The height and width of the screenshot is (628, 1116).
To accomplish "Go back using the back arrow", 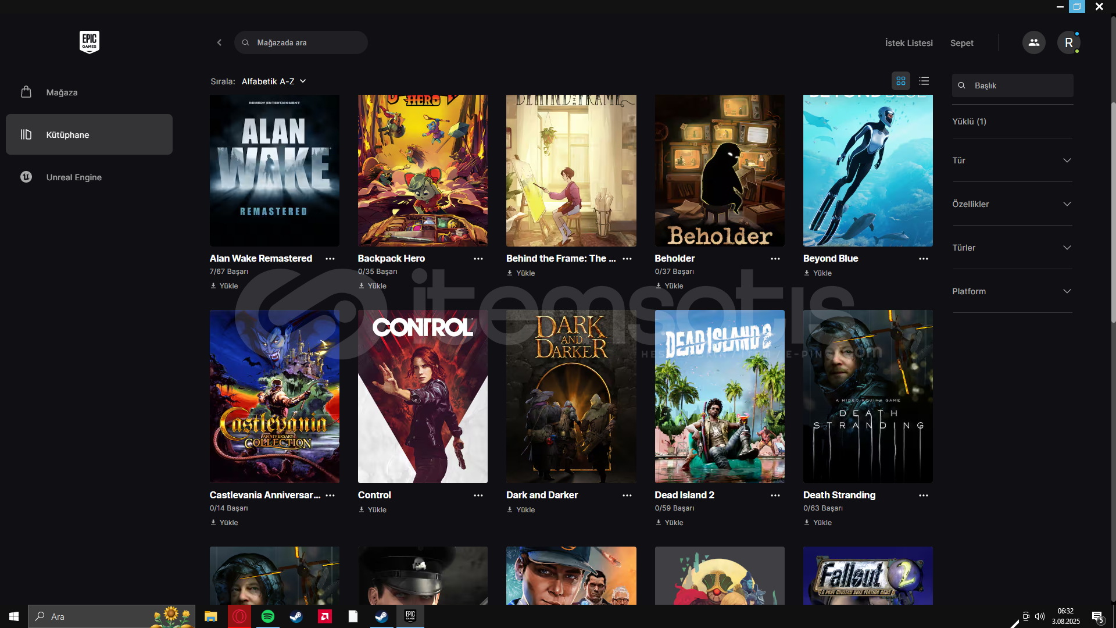I will 219,42.
